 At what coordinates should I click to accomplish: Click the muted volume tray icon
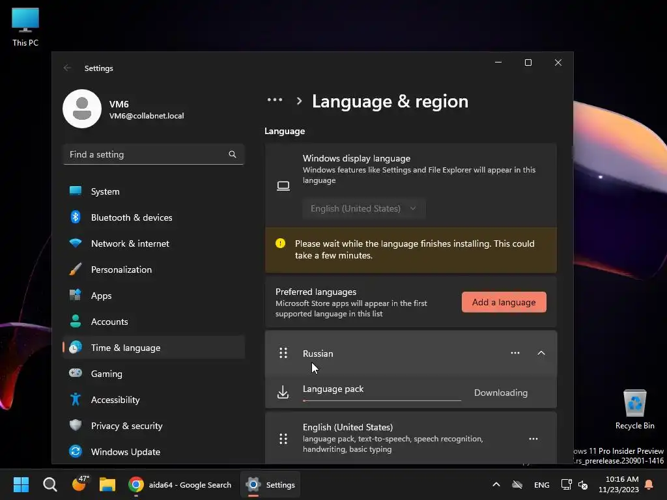point(583,484)
